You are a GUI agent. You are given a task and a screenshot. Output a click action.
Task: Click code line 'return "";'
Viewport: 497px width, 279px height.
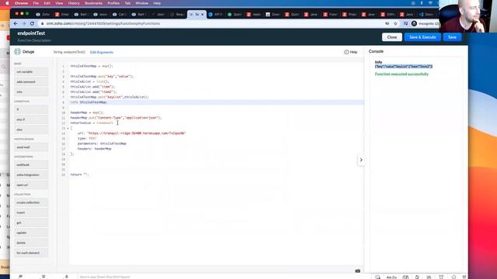[x=79, y=174]
